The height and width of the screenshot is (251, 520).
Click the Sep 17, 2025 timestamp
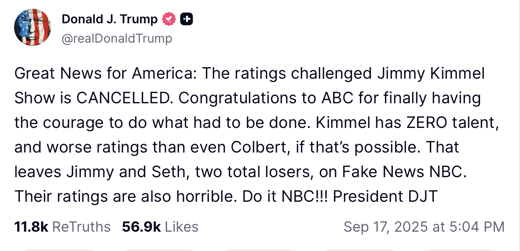coord(424,227)
